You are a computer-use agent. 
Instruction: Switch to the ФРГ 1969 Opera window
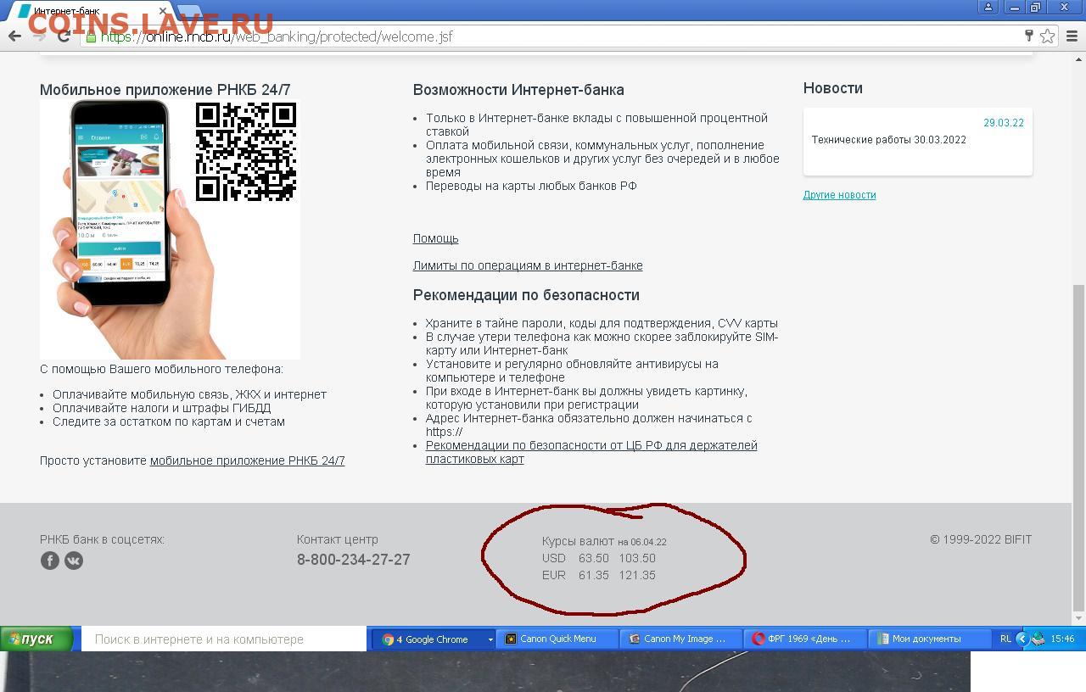(x=806, y=639)
